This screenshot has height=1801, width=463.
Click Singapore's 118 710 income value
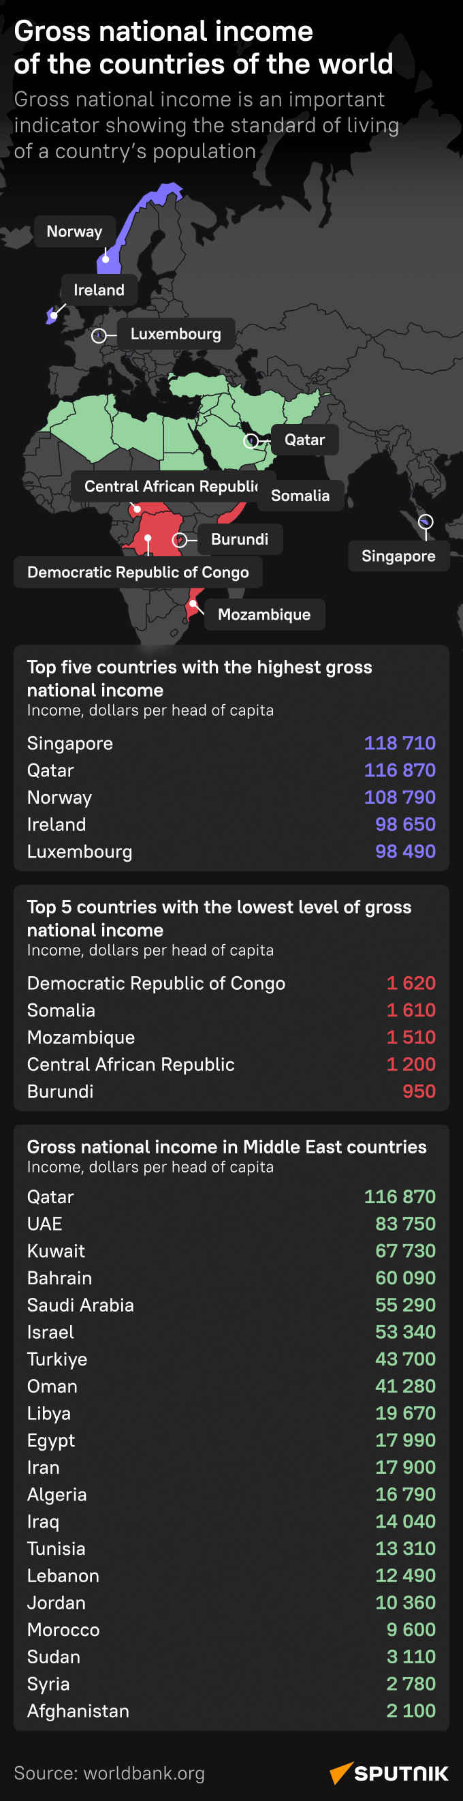point(400,743)
